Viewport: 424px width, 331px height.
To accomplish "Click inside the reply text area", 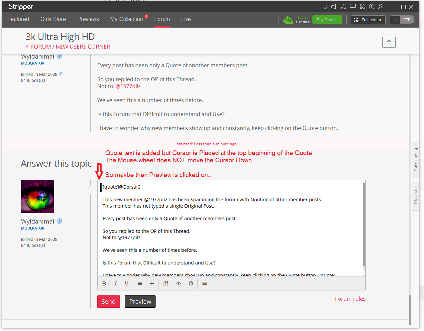I will (x=230, y=228).
